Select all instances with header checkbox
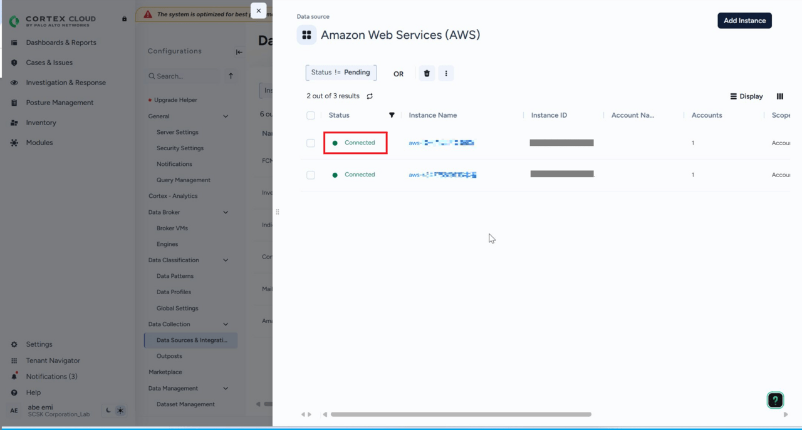Viewport: 802px width, 430px height. 311,115
